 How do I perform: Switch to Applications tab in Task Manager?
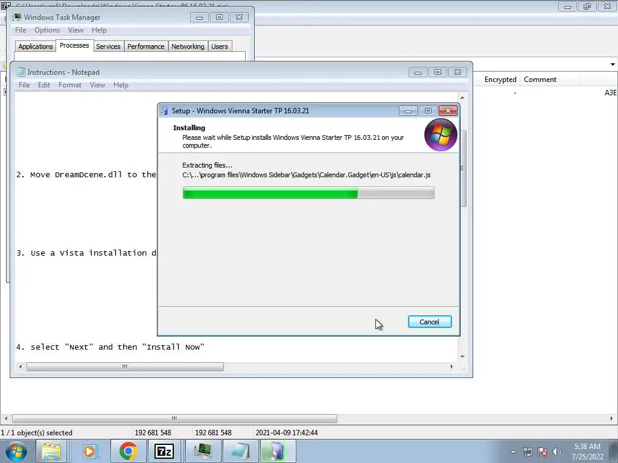[36, 46]
